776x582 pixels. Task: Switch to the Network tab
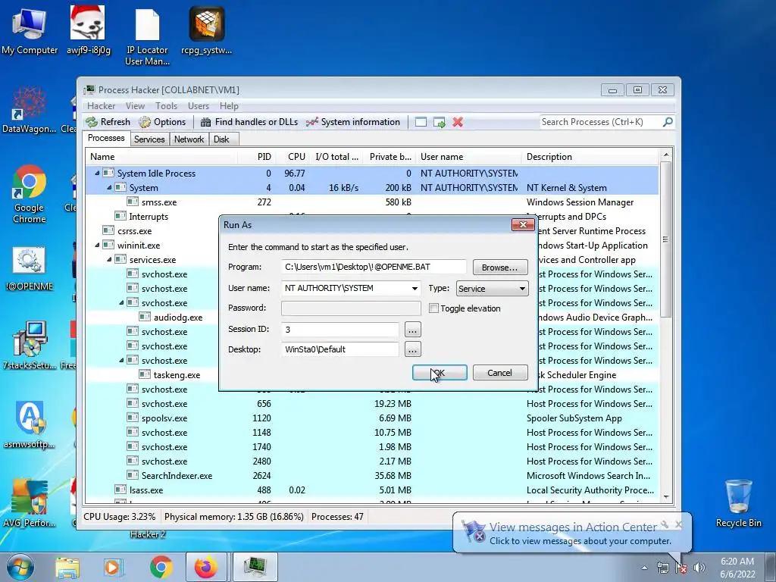pyautogui.click(x=189, y=139)
